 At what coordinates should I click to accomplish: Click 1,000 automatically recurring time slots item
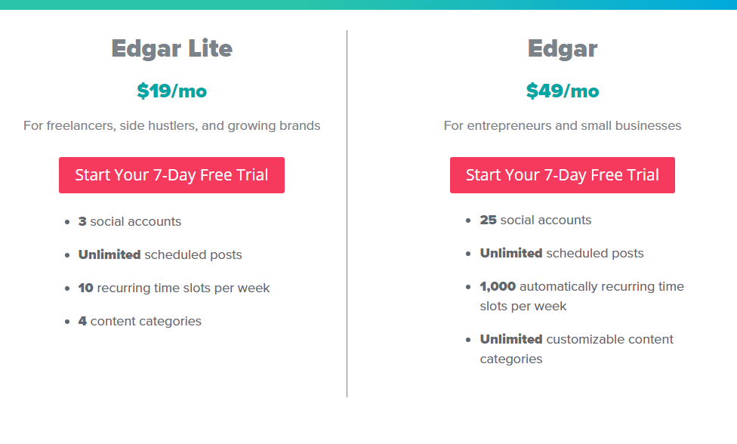click(582, 296)
